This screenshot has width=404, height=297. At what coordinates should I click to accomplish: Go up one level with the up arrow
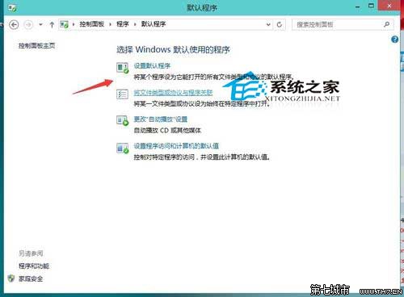tap(52, 25)
